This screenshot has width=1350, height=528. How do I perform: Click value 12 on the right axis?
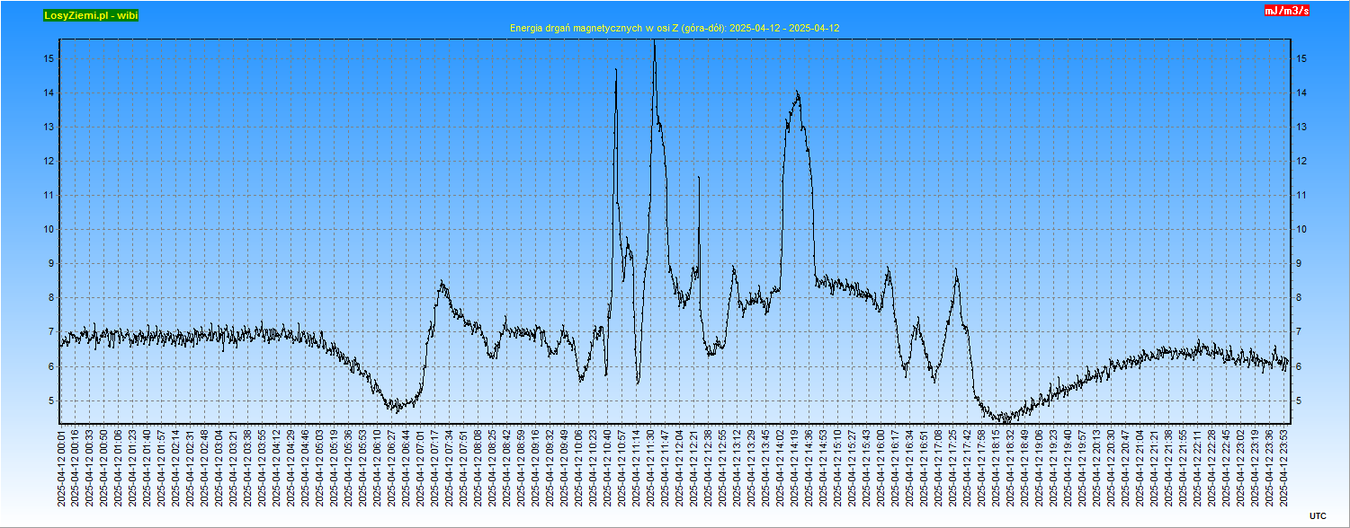1301,162
